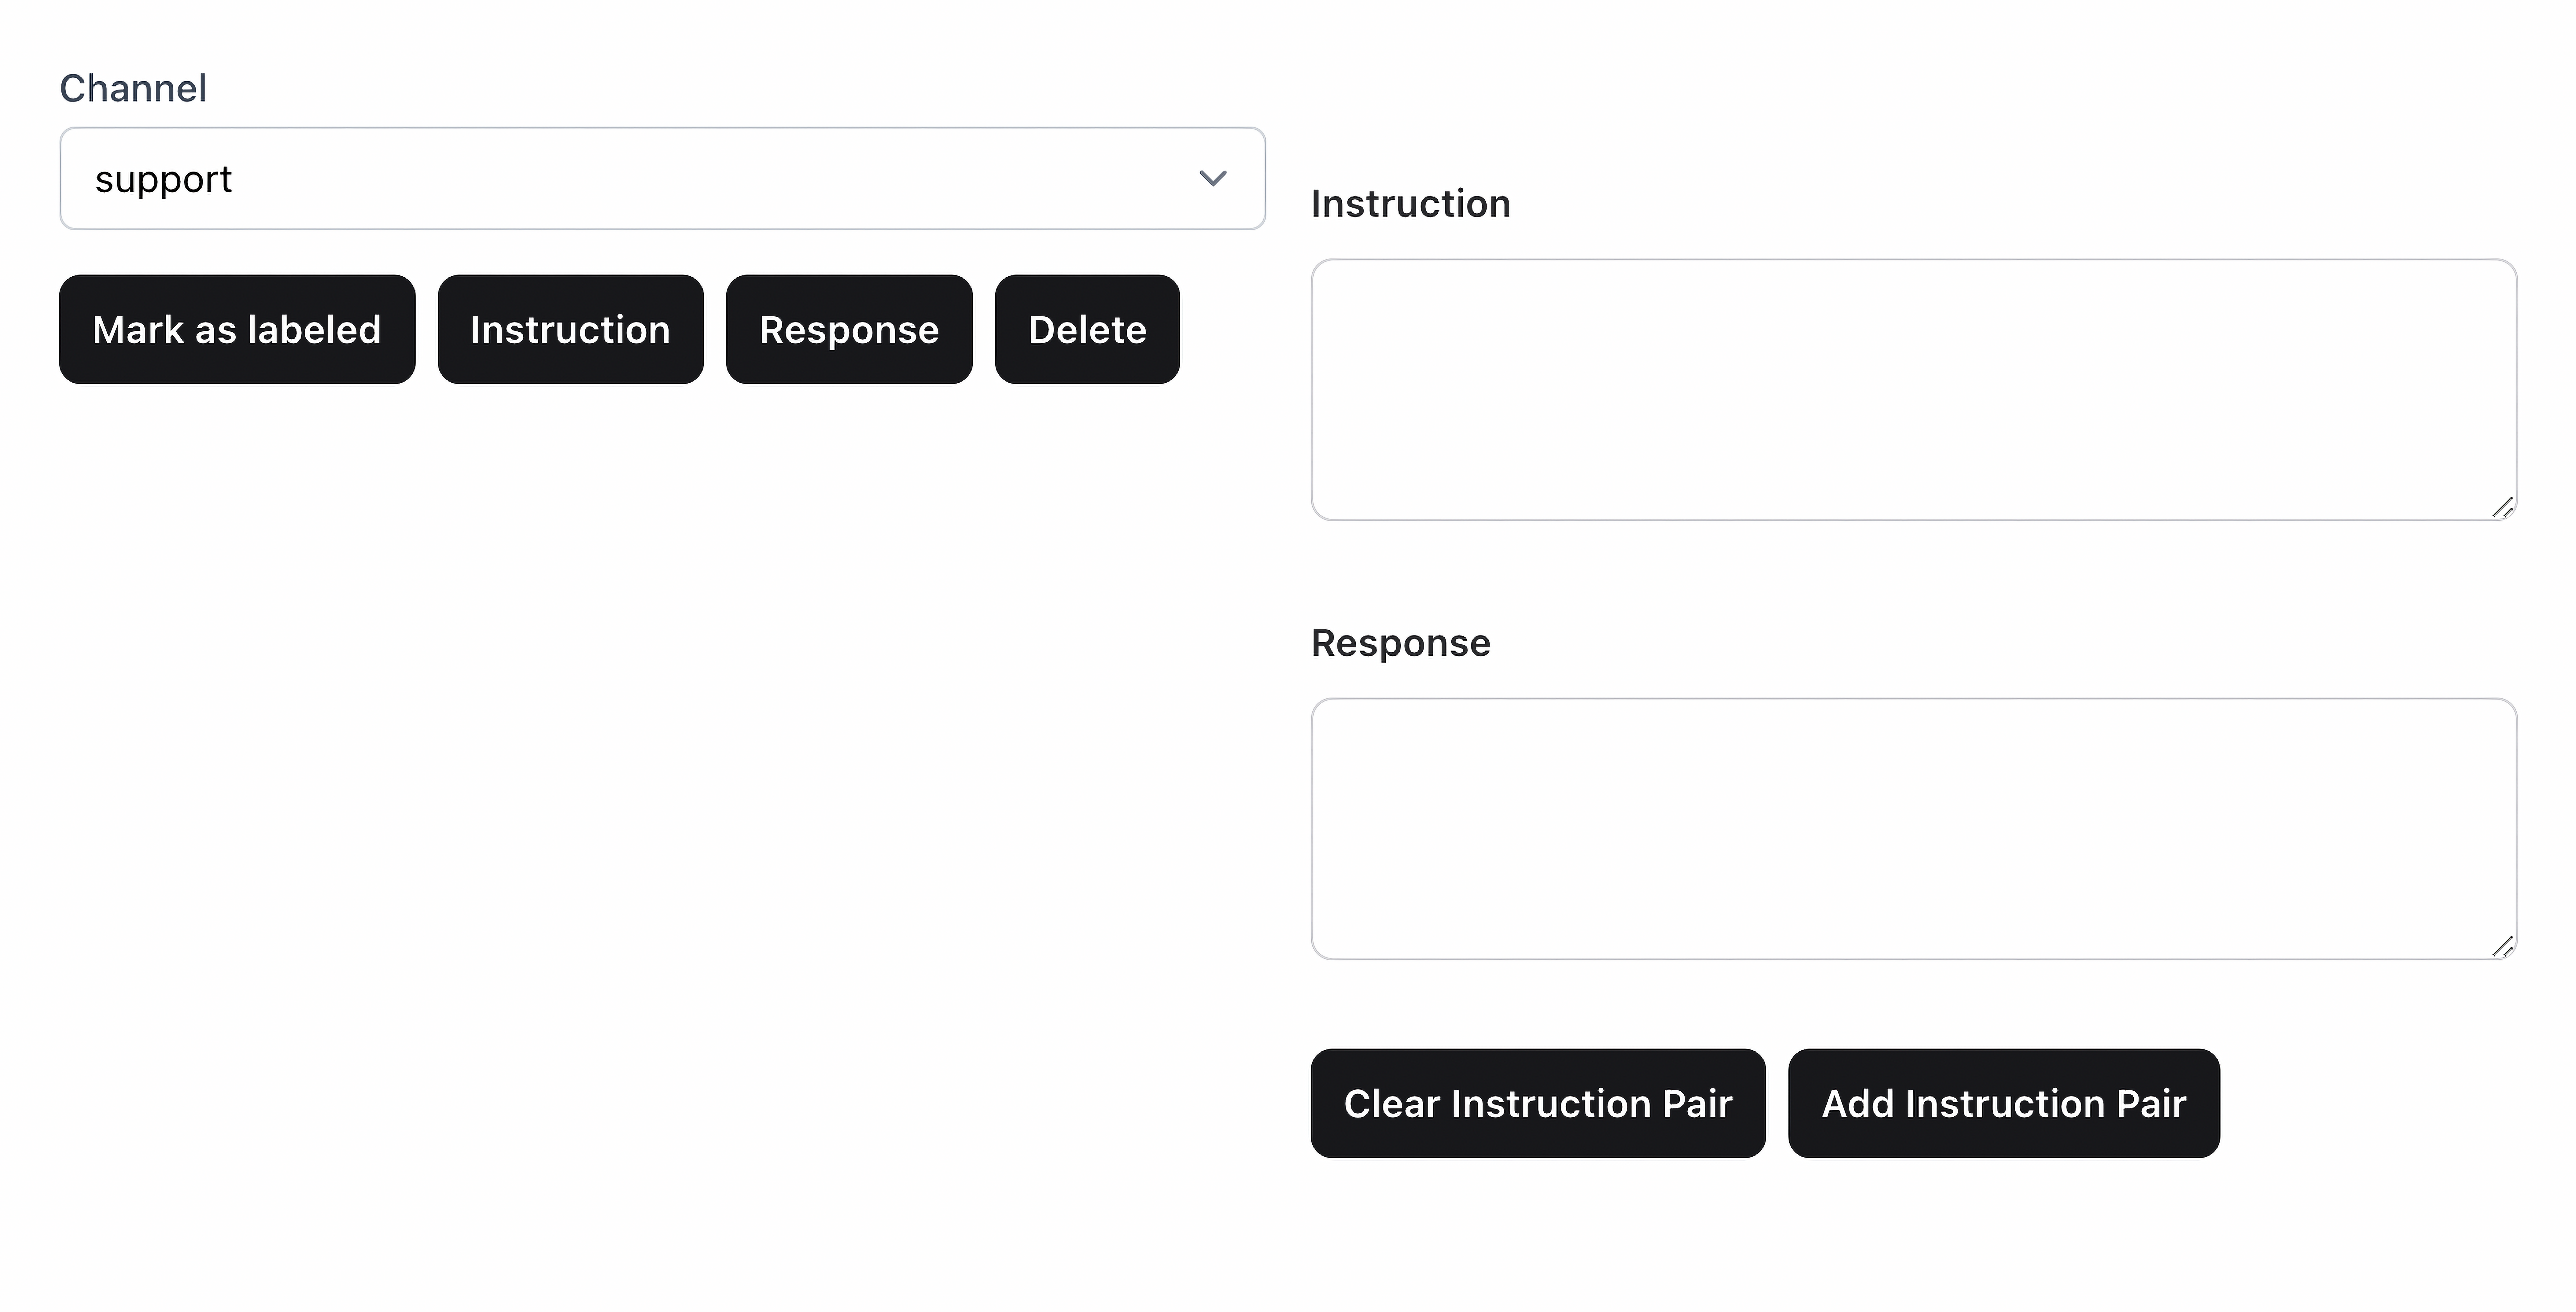Image resolution: width=2576 pixels, height=1312 pixels.
Task: Click the Instruction button under Channel
Action: pos(570,329)
